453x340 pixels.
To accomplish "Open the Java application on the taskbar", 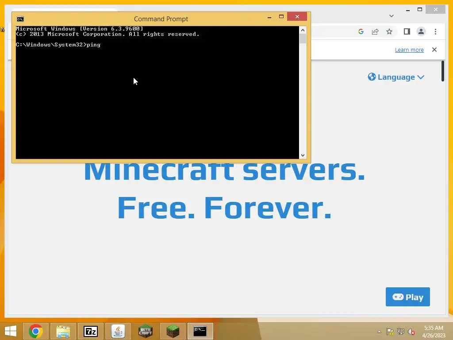I will (x=118, y=331).
